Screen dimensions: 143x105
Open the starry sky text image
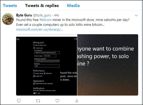coord(108,65)
